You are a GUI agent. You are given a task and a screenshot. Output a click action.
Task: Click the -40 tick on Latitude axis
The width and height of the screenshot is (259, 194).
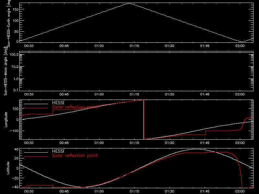(15, 187)
